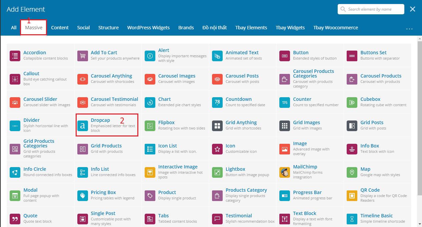422x227 pixels.
Task: Click the Animated Text icon
Action: click(x=217, y=56)
